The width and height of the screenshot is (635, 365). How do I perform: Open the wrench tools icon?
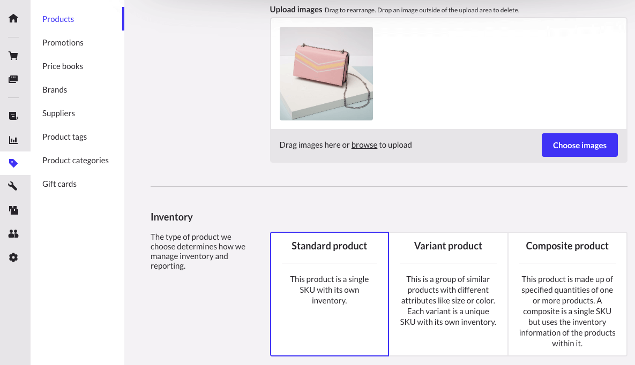pyautogui.click(x=13, y=186)
